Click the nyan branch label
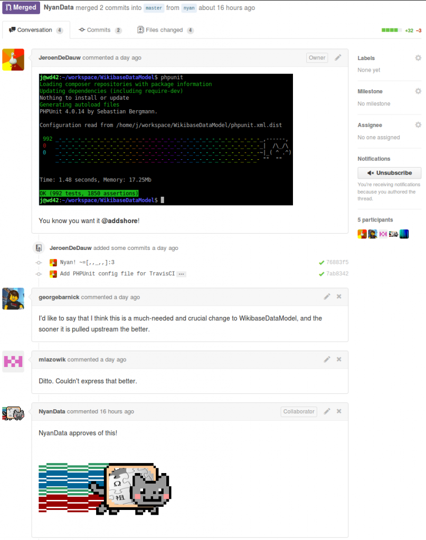 tap(189, 8)
